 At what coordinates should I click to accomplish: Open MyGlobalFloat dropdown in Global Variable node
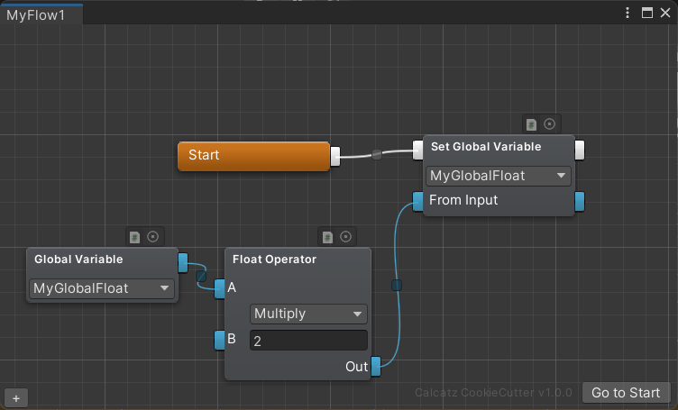[x=102, y=288]
